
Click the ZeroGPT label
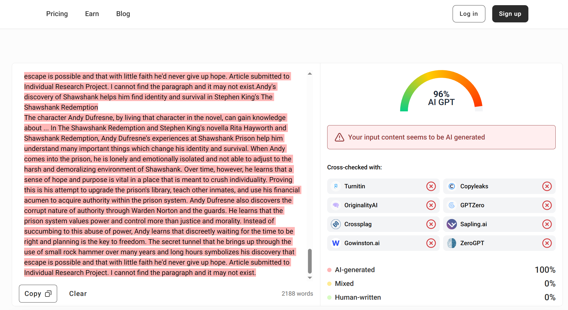point(472,243)
